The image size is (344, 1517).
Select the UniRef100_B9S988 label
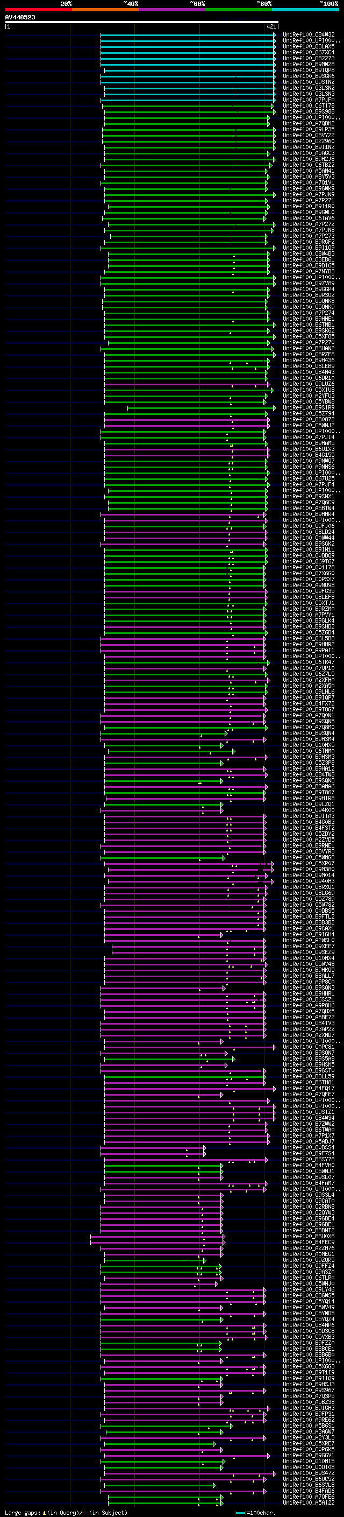309,111
